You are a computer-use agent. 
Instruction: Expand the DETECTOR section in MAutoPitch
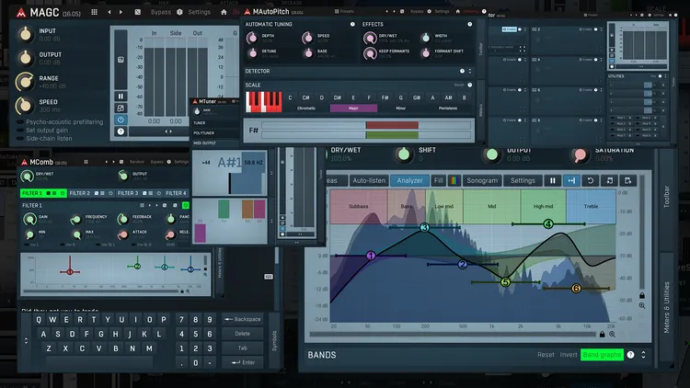(470, 71)
